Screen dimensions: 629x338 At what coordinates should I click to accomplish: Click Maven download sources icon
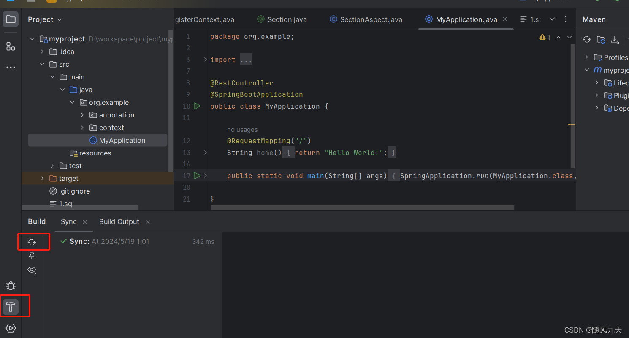point(615,40)
